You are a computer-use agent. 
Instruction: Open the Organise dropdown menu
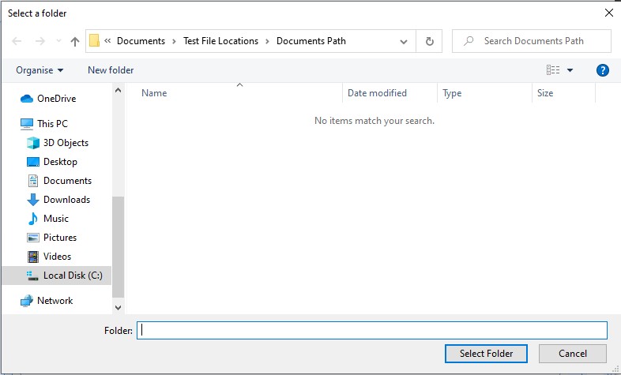coord(40,70)
